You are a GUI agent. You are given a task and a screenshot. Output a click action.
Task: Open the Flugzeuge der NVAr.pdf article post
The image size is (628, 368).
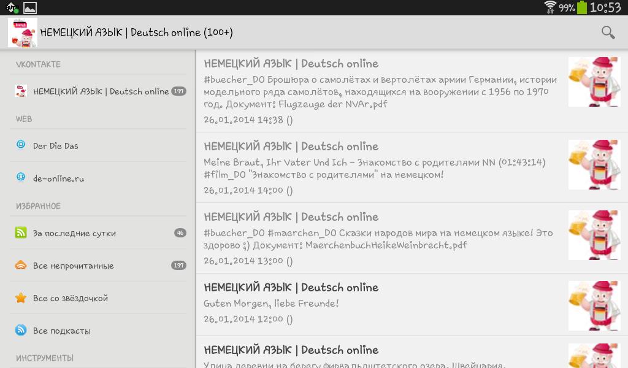pyautogui.click(x=380, y=92)
